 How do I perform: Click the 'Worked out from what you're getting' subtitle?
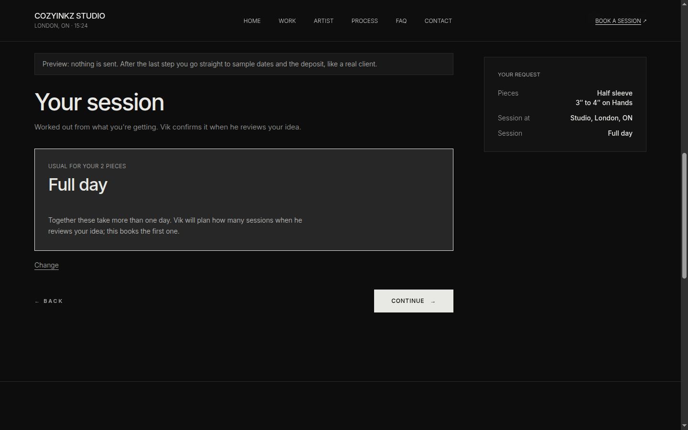[x=168, y=127]
